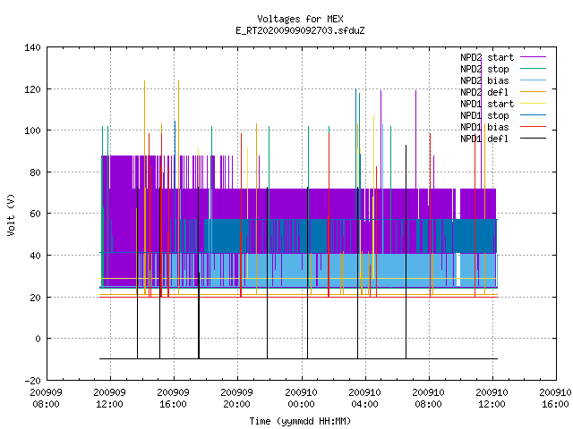573x429 pixels.
Task: Click the black NPD1 defl legend line
Action: pos(533,139)
